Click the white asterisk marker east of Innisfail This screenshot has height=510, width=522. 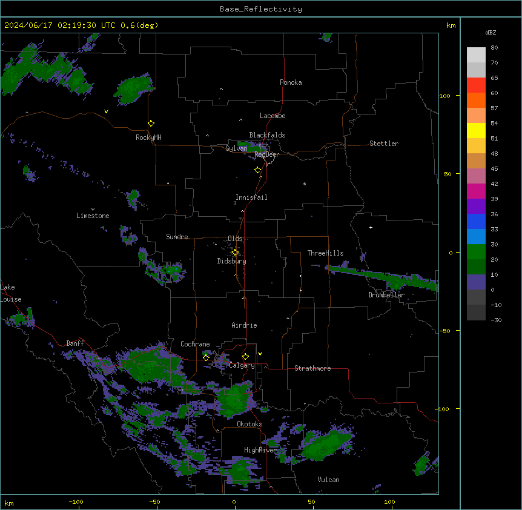pos(304,184)
